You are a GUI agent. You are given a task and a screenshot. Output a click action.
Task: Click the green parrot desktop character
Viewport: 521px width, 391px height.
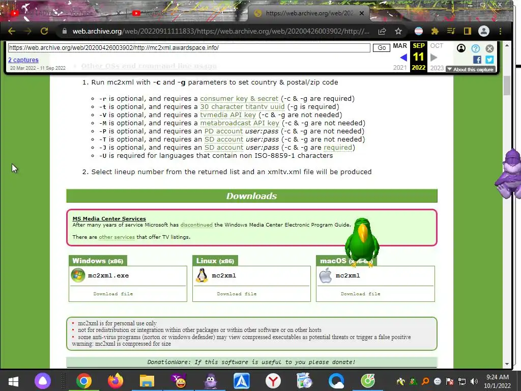(362, 243)
